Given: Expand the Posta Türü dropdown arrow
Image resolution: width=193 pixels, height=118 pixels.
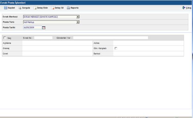Looking at the screenshot, I should pyautogui.click(x=78, y=22).
